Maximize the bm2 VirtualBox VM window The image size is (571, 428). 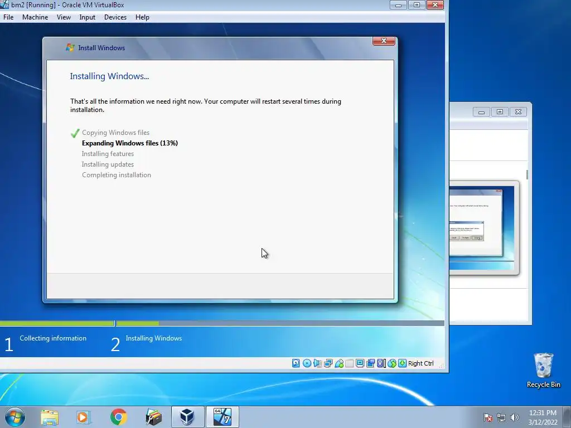417,4
